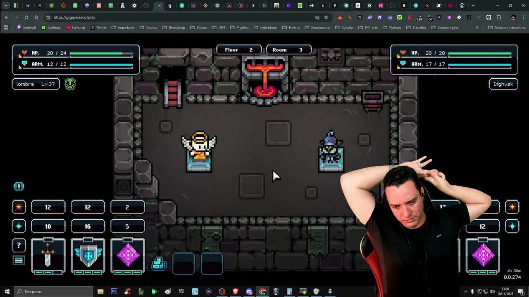Select the player's purple diamond spell card
This screenshot has width=529, height=297.
[127, 256]
